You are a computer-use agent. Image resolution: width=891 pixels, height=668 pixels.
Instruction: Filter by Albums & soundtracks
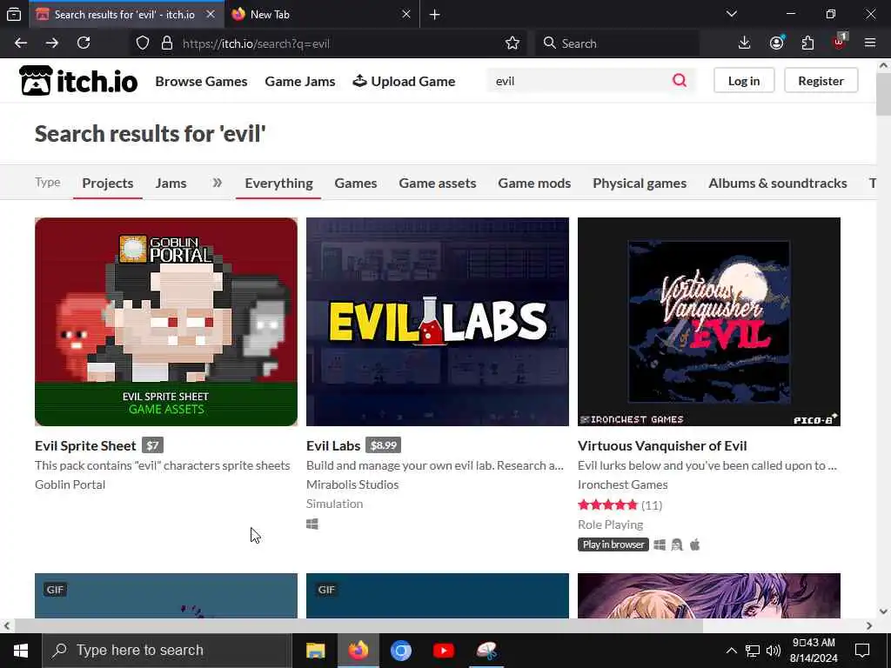coord(777,183)
